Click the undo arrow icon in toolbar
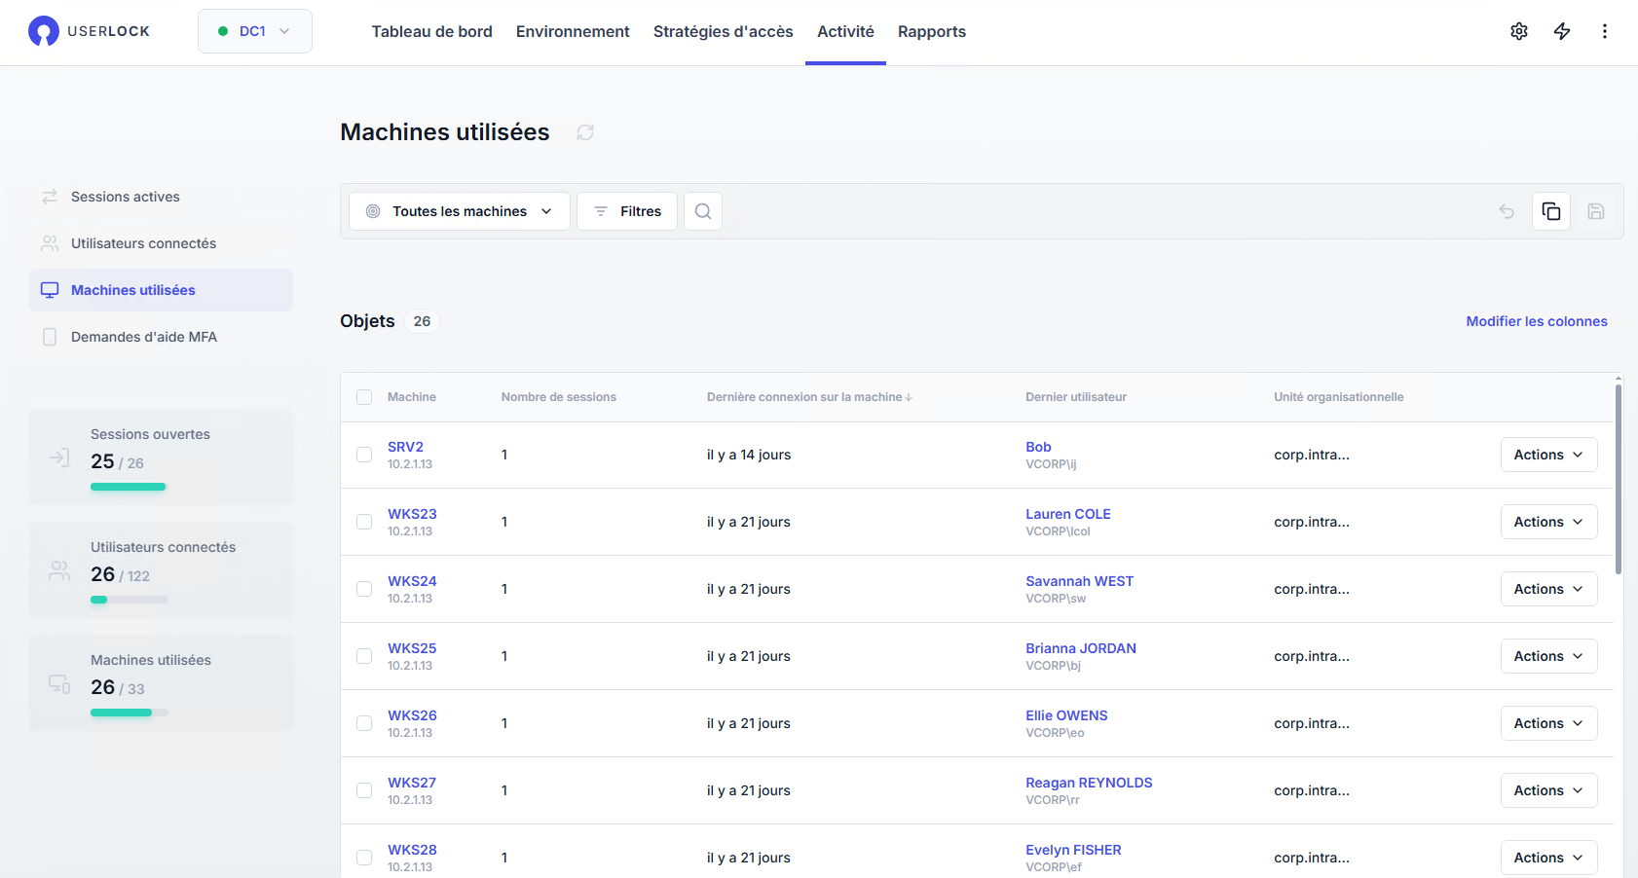The width and height of the screenshot is (1638, 878). click(1507, 211)
